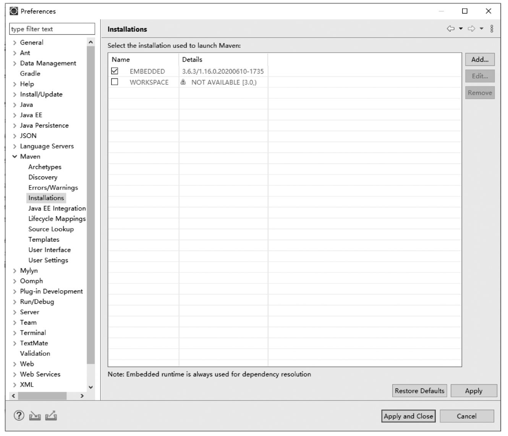Select the Validation preference page

35,353
